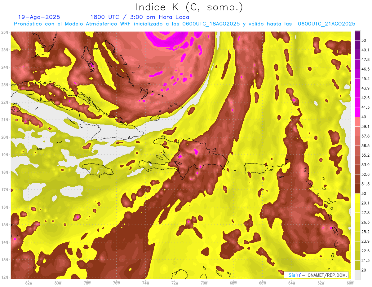372x287 pixels.
Task: Click the '1800 UTC / 3:00 pm Hora Local' time label
Action: [140, 17]
